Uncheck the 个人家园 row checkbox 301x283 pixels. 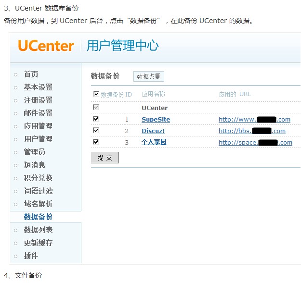(96, 142)
